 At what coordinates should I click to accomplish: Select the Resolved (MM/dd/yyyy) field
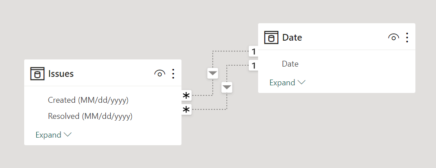tap(90, 116)
